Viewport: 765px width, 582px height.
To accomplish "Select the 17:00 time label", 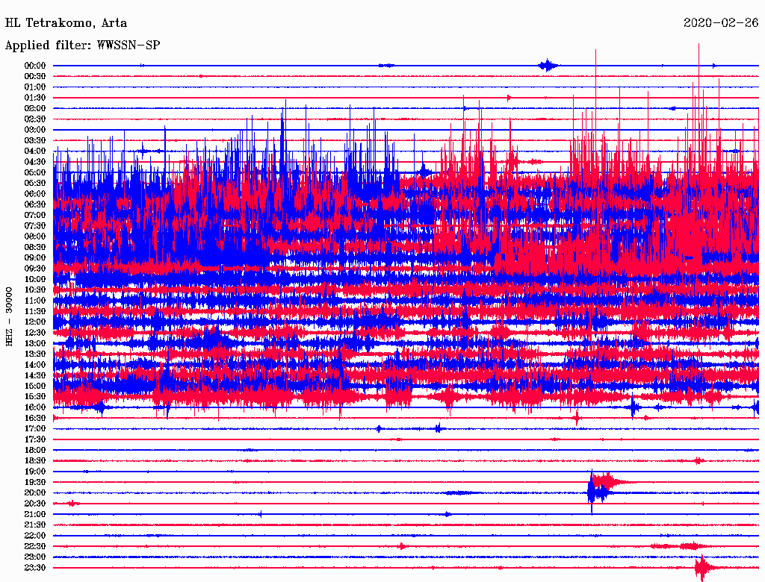I will [35, 428].
